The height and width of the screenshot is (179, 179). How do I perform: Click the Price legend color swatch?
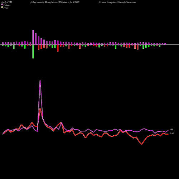[x=2, y=8]
